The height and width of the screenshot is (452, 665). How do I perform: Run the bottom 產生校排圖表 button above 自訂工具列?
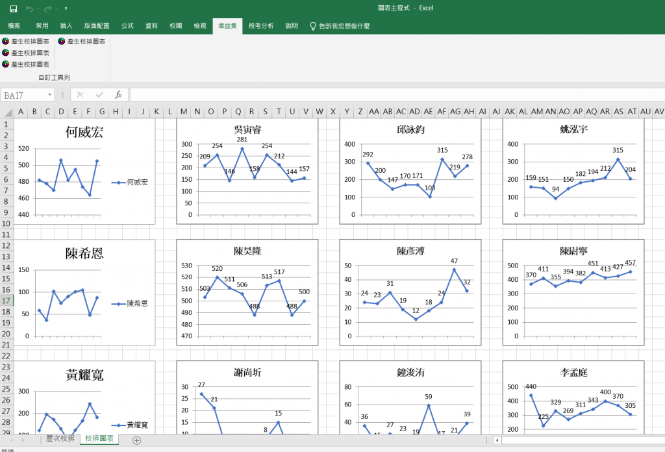tap(26, 64)
